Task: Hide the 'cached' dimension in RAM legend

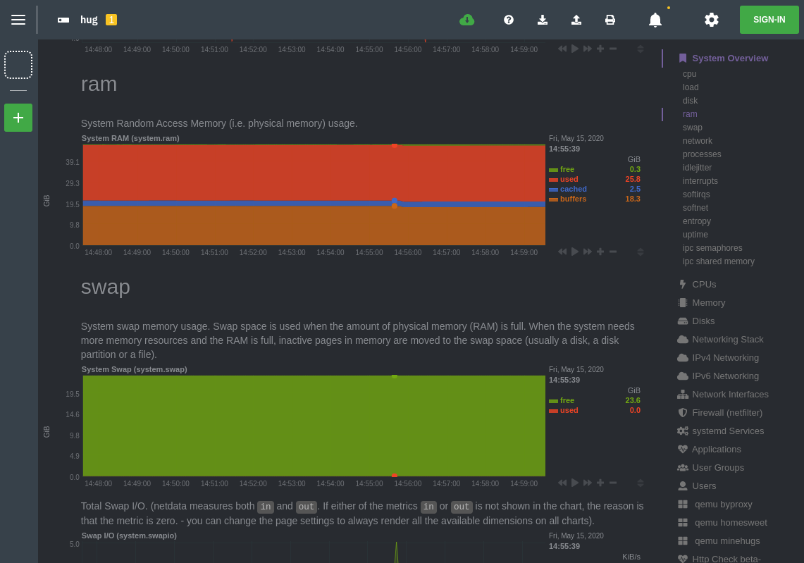Action: [573, 189]
